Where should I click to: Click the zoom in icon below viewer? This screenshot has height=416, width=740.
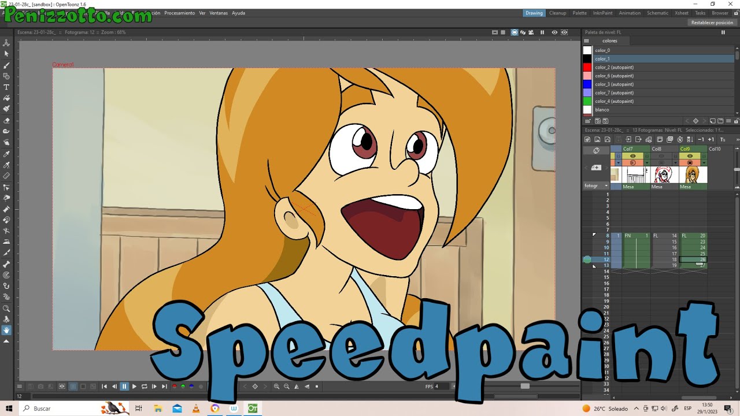tap(276, 387)
